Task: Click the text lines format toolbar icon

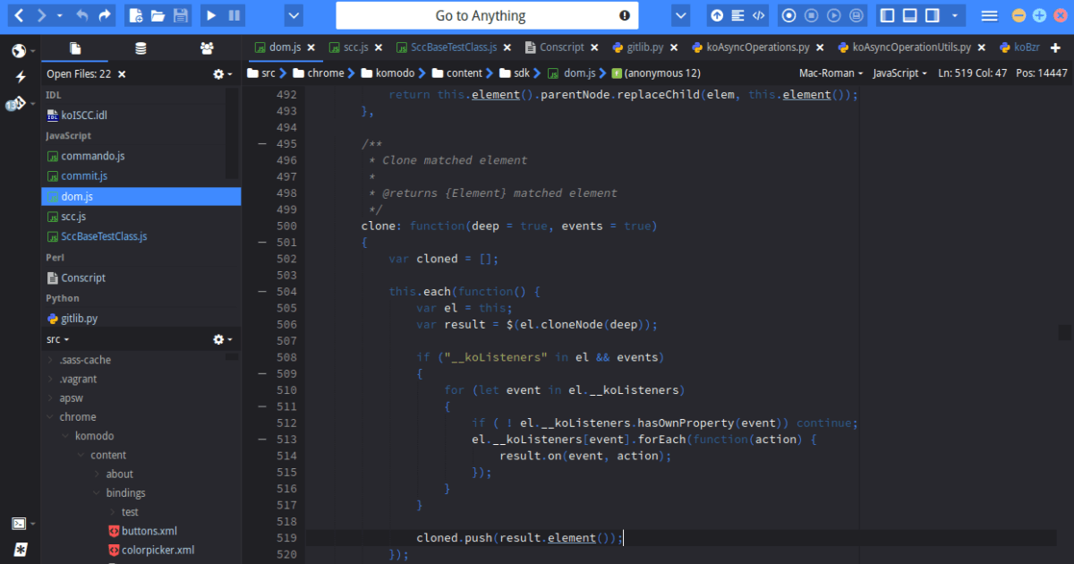Action: (x=738, y=15)
